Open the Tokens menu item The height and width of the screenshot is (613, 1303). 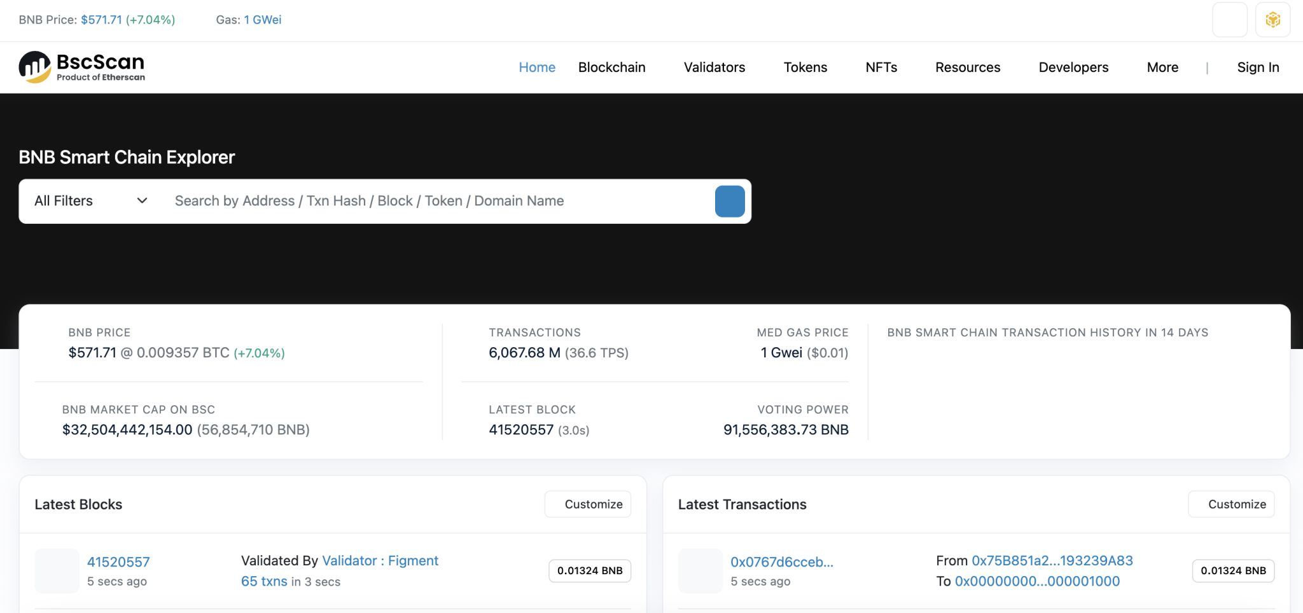(x=805, y=67)
